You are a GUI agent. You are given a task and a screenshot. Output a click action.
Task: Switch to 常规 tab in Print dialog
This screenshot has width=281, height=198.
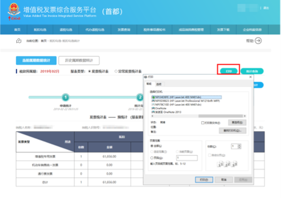click(149, 84)
